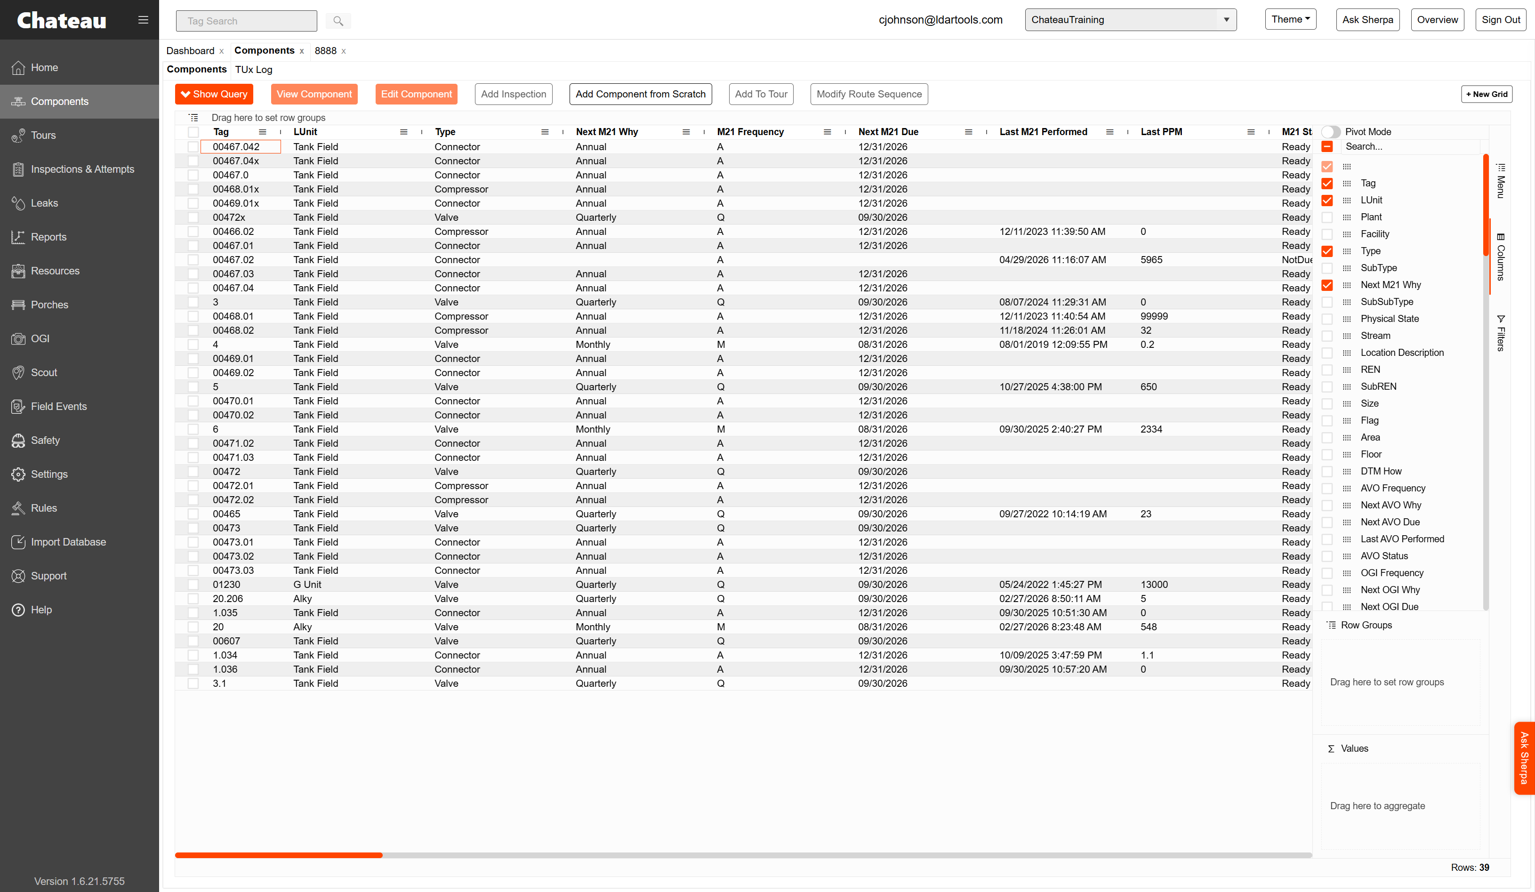Switch to the 8888 tab
Screen dimensions: 1535x892
(325, 50)
